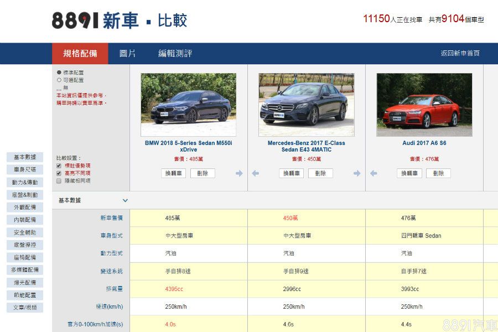Enable the 隱藏相同項 checkbox

coord(59,181)
